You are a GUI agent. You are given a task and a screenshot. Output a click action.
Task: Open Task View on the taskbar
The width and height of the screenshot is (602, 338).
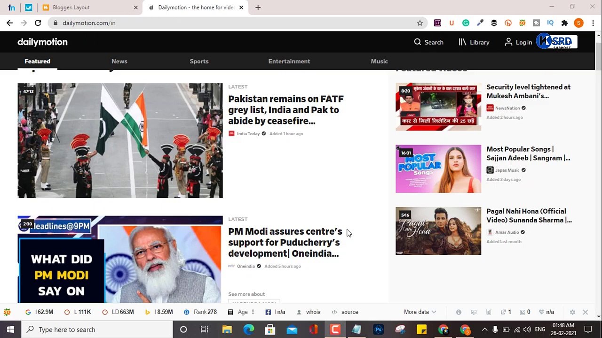tap(205, 330)
